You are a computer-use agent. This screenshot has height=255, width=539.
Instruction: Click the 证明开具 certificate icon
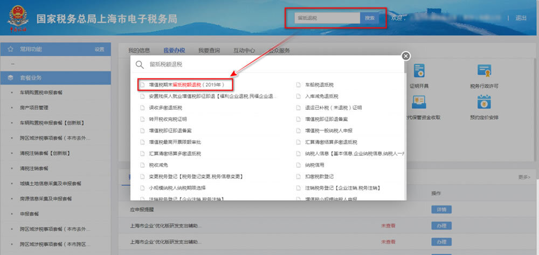click(419, 72)
